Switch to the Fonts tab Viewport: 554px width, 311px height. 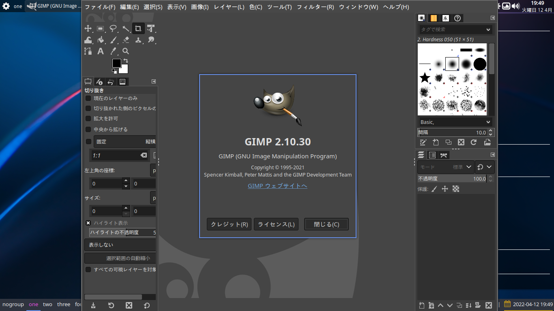click(445, 18)
